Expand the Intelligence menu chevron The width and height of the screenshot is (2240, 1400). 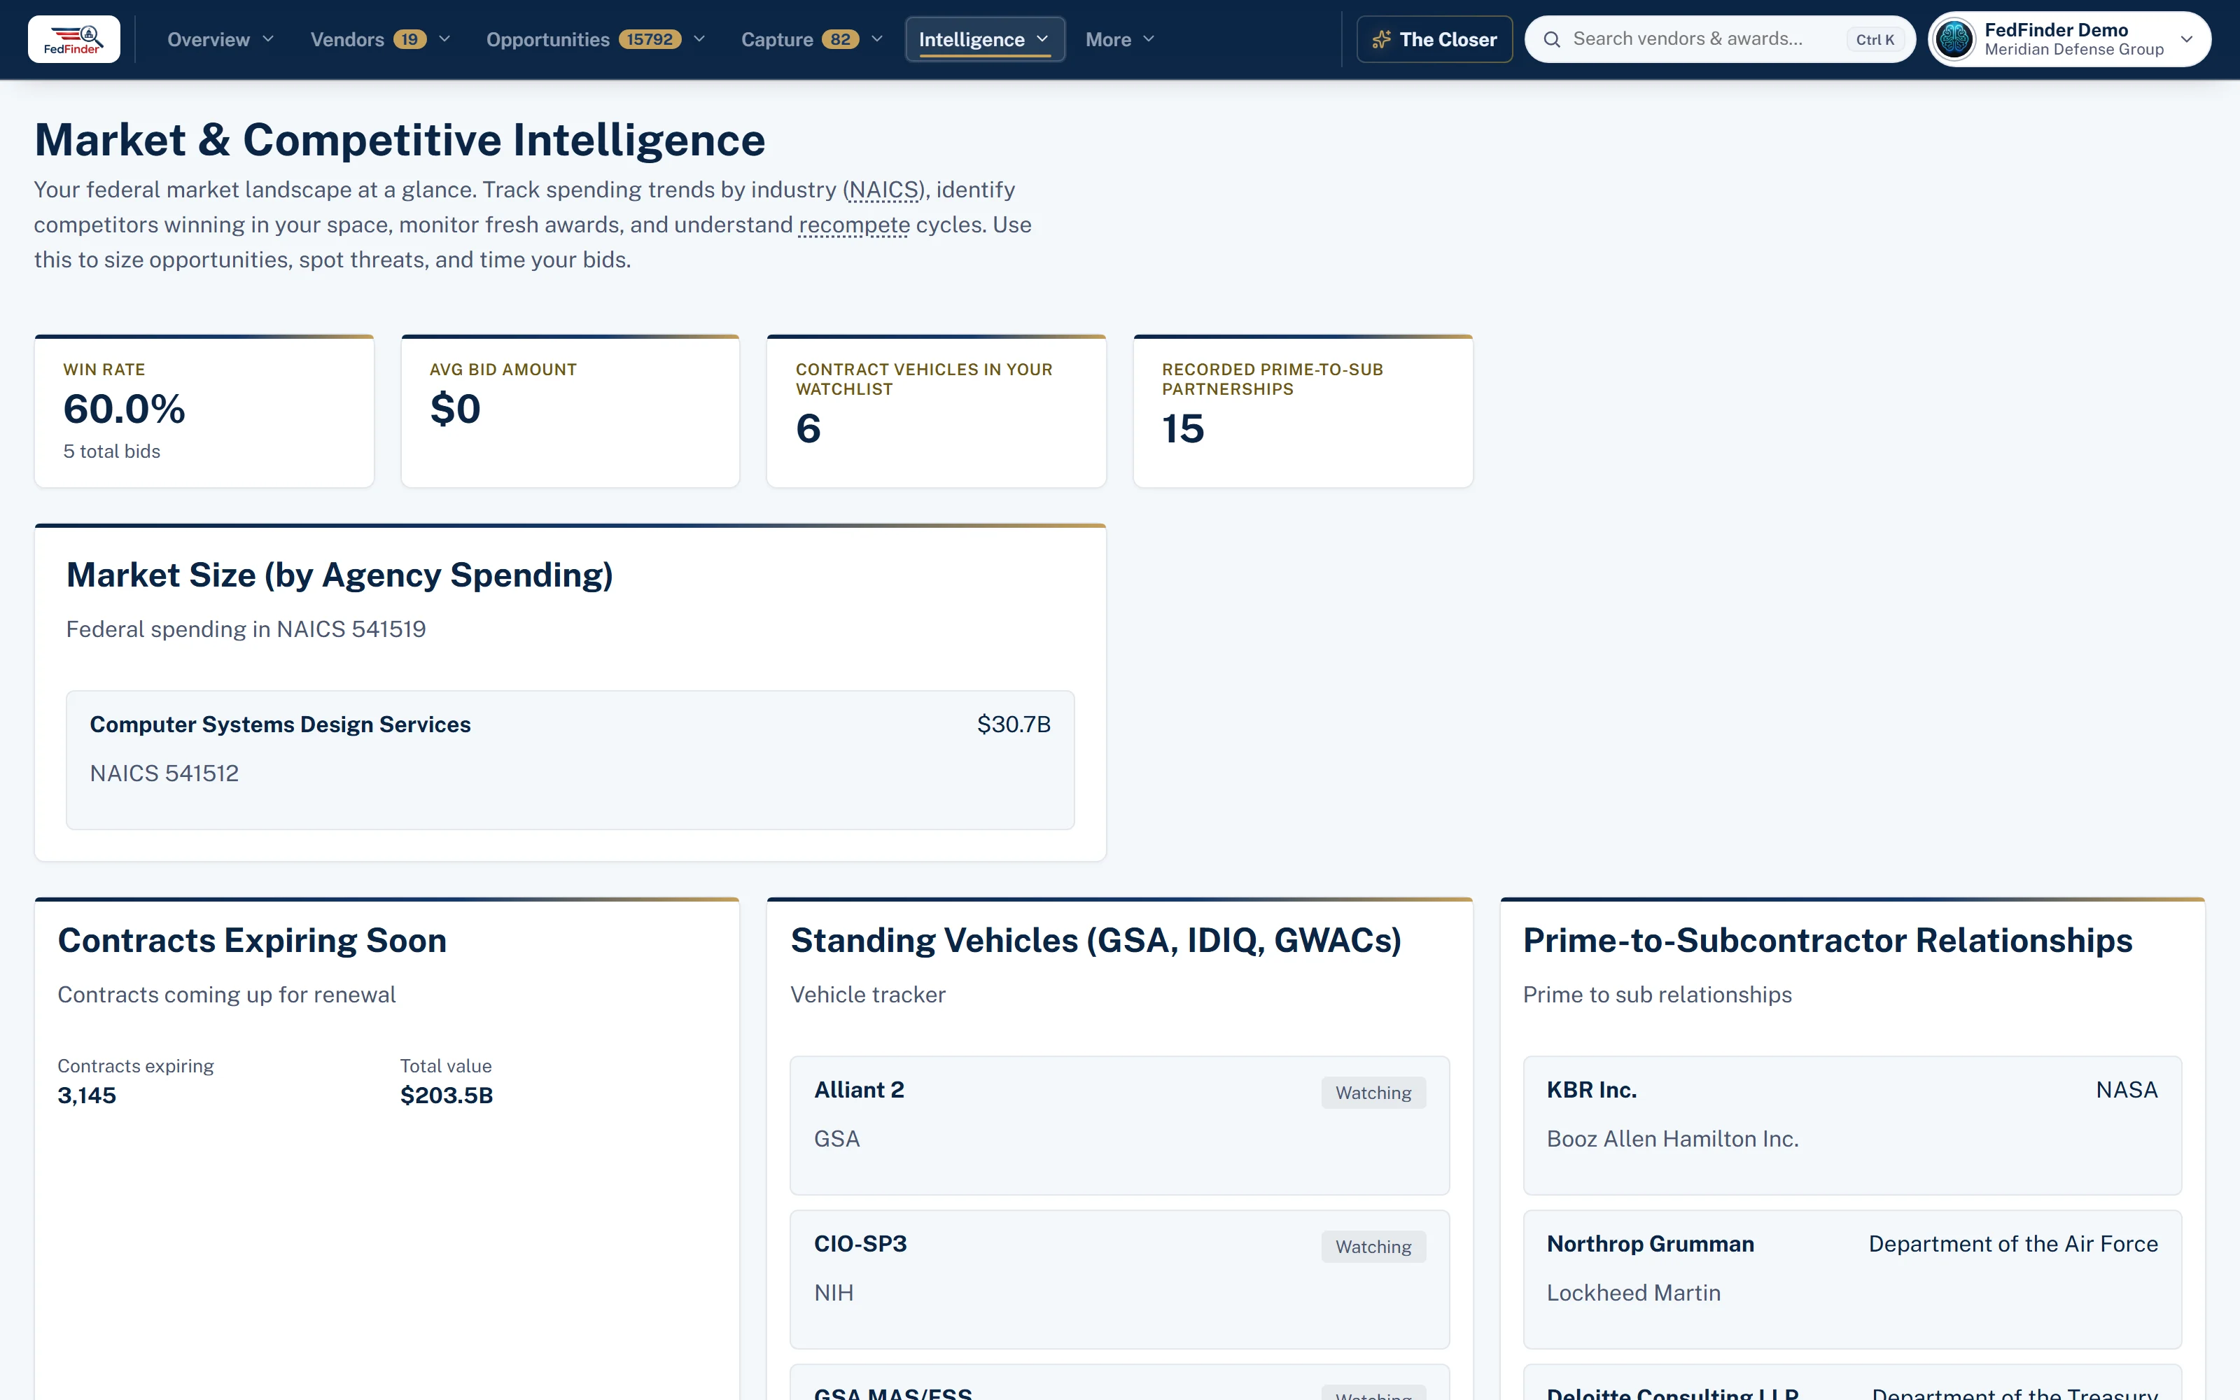pos(1043,40)
